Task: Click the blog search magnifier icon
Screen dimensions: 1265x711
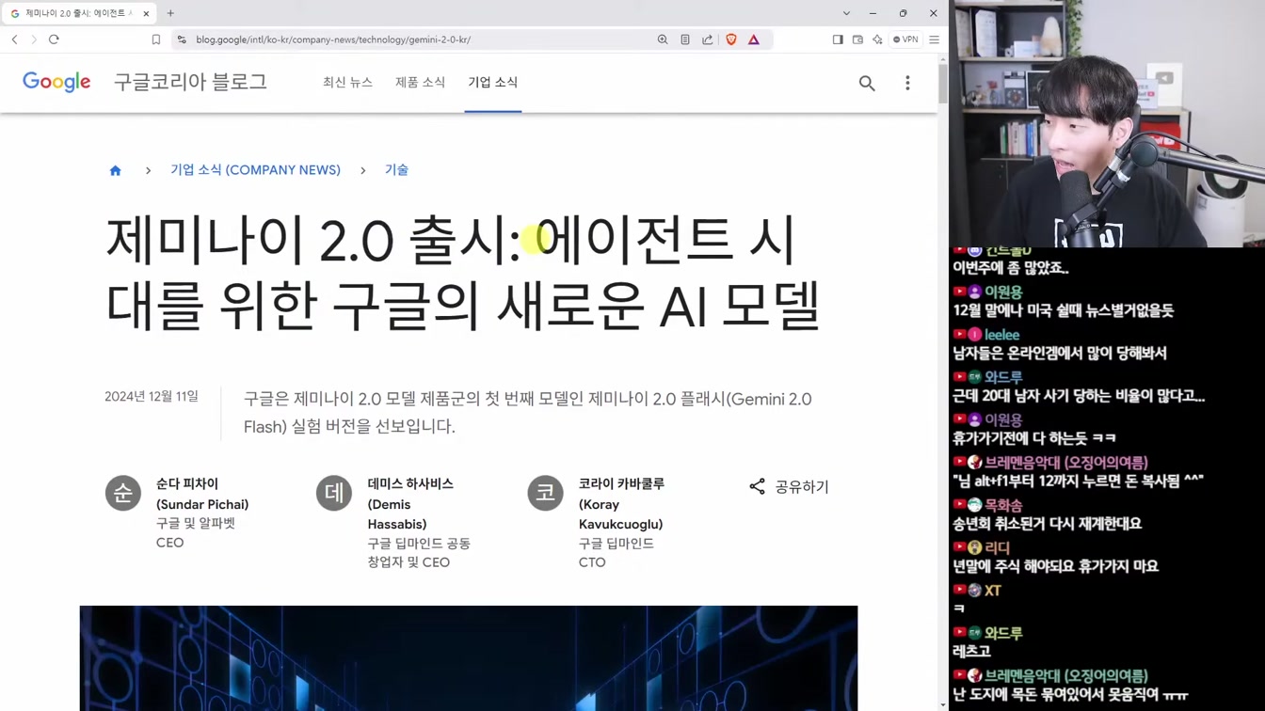Action: pyautogui.click(x=867, y=83)
